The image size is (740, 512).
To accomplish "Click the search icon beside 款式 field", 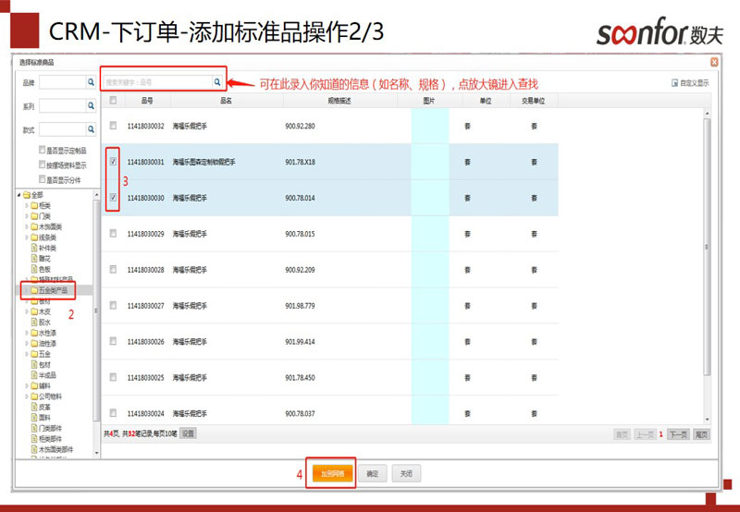I will 91,129.
